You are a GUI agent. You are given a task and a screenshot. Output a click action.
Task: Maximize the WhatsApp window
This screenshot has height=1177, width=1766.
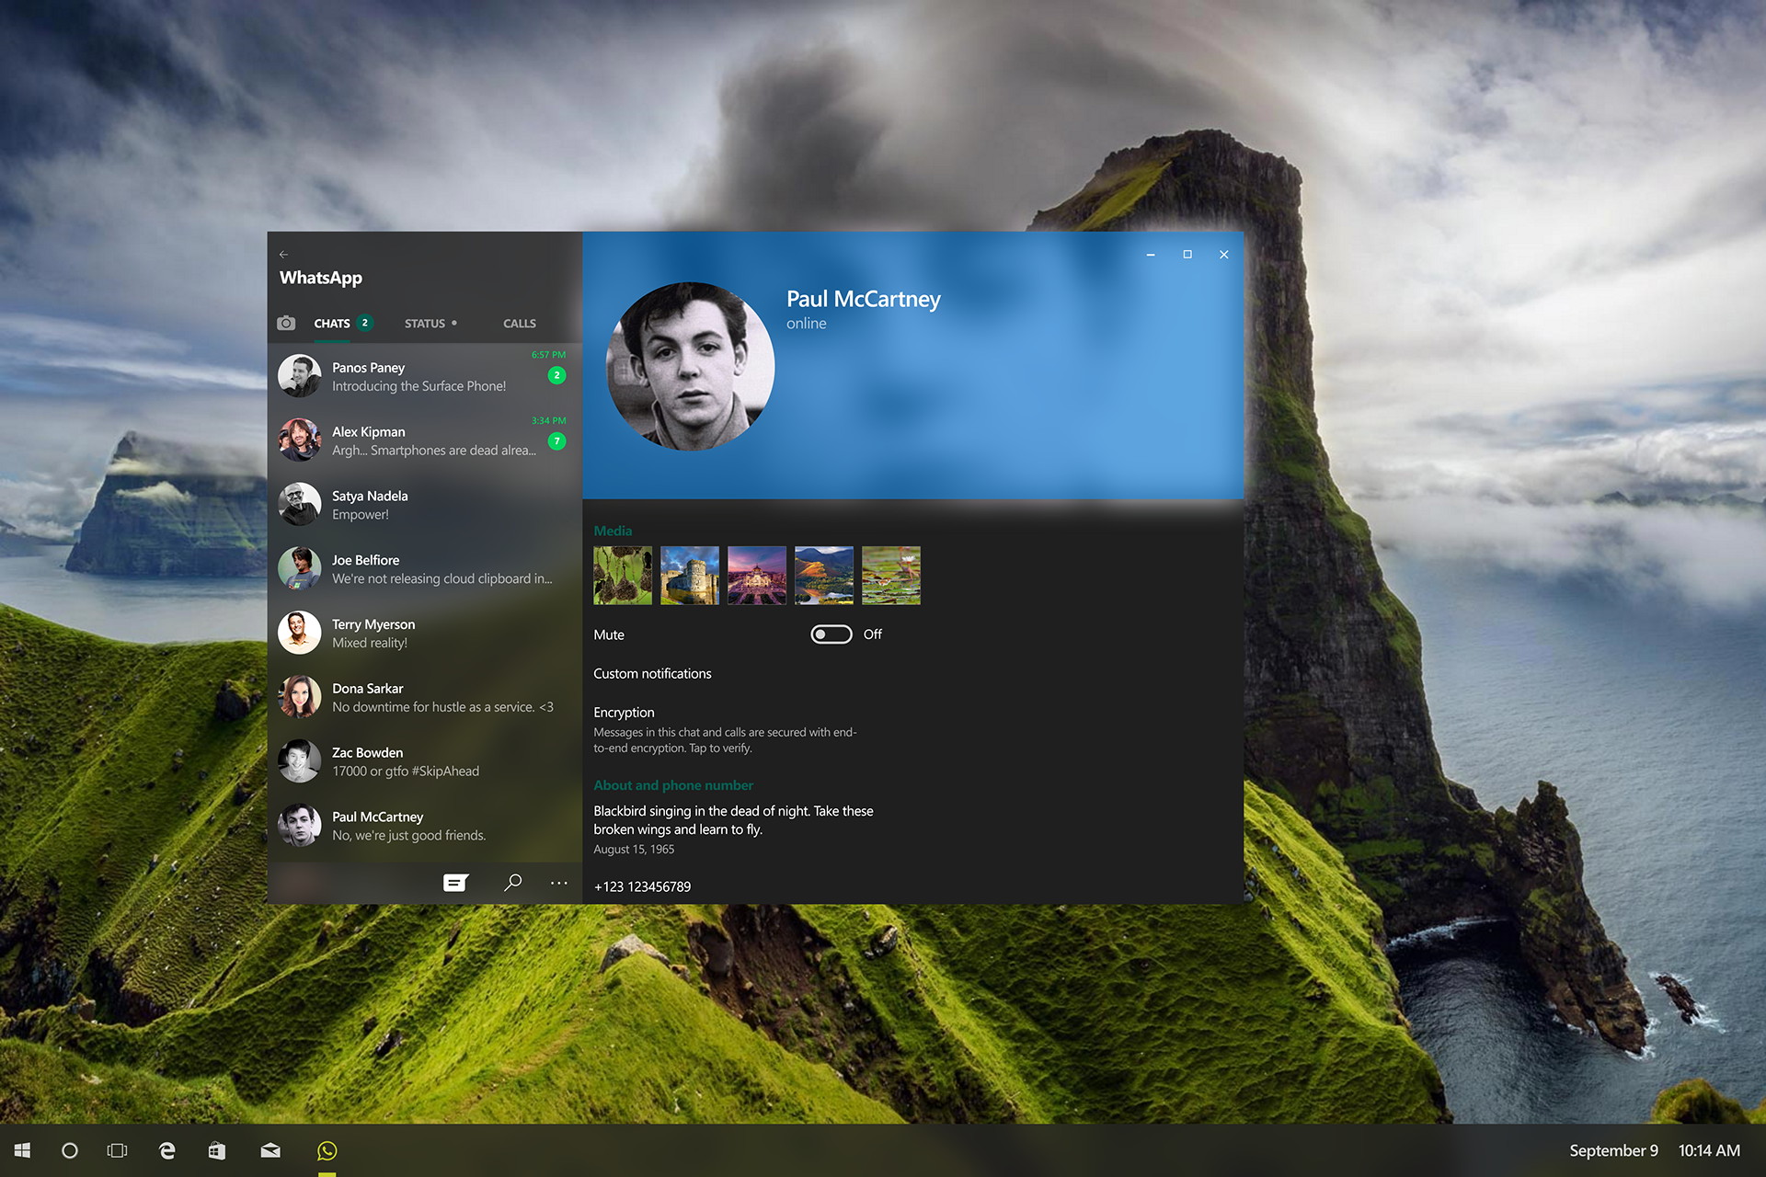(1187, 255)
